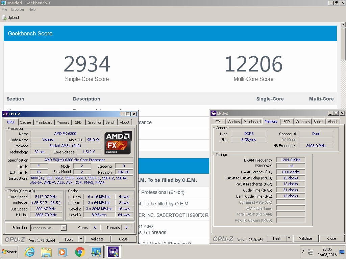The width and height of the screenshot is (346, 259).
Task: Click the Multi-Core Score 12206
Action: pos(253,64)
